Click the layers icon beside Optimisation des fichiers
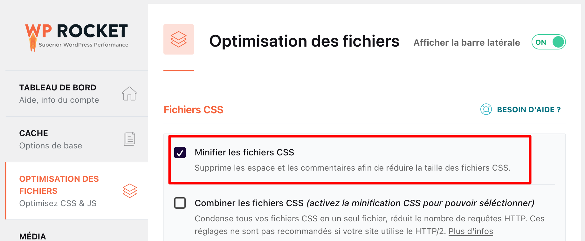Viewport: 585px width, 241px height. [x=129, y=191]
